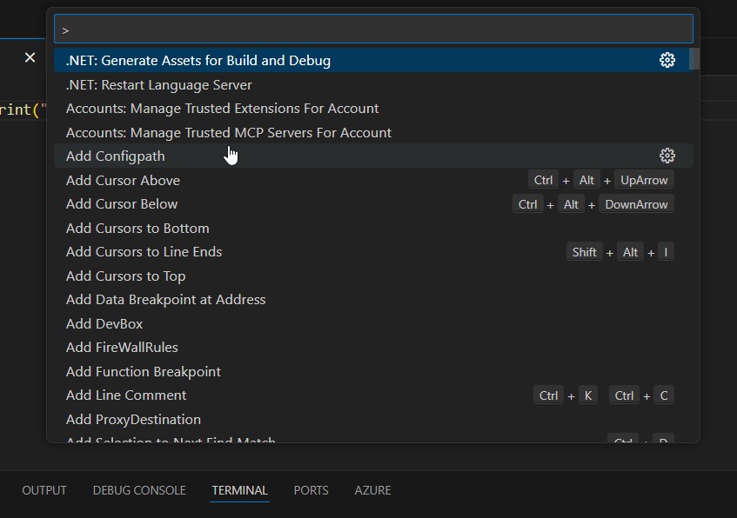Viewport: 737px width, 518px height.
Task: Run the Add Line Comment command
Action: click(x=126, y=395)
